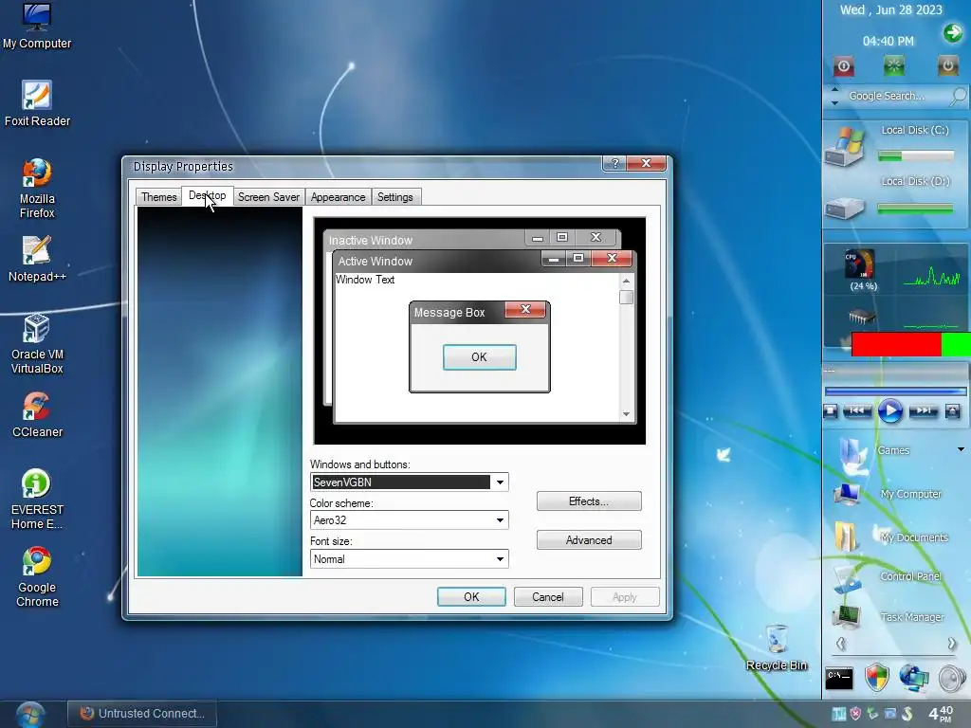Viewport: 971px width, 728px height.
Task: Click the red shield tray icon
Action: (x=856, y=714)
